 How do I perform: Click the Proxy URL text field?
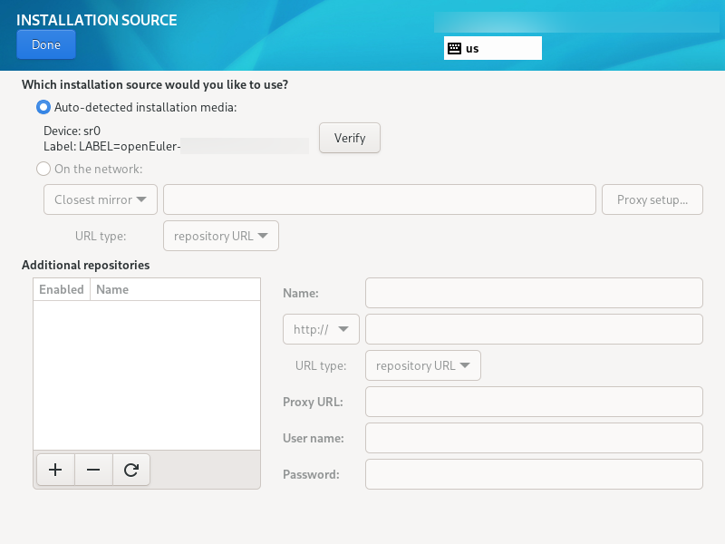click(x=534, y=402)
